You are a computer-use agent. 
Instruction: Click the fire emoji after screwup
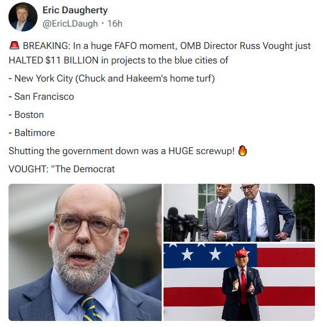click(242, 151)
